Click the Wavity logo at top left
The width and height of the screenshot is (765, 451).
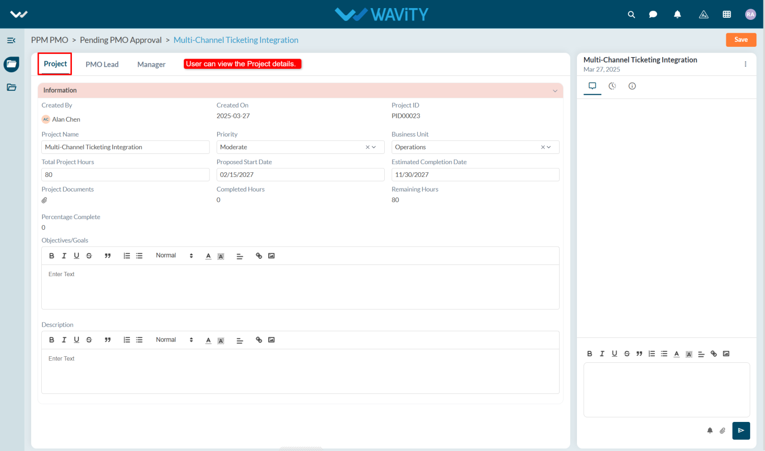19,14
